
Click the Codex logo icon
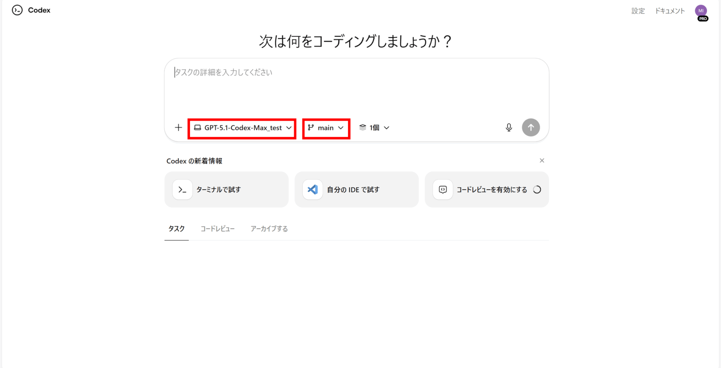(17, 10)
